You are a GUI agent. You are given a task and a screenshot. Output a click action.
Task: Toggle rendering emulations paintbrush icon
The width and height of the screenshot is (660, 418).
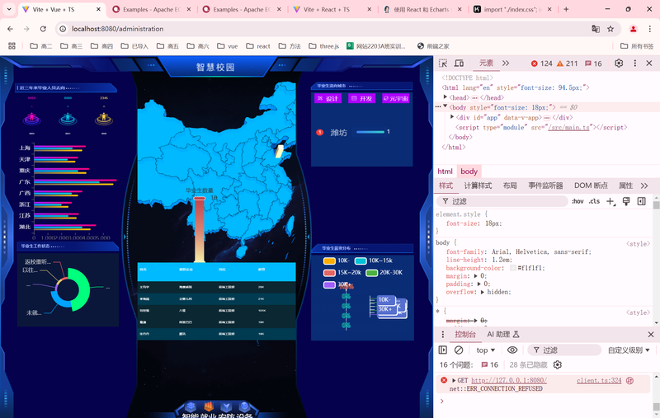(626, 201)
